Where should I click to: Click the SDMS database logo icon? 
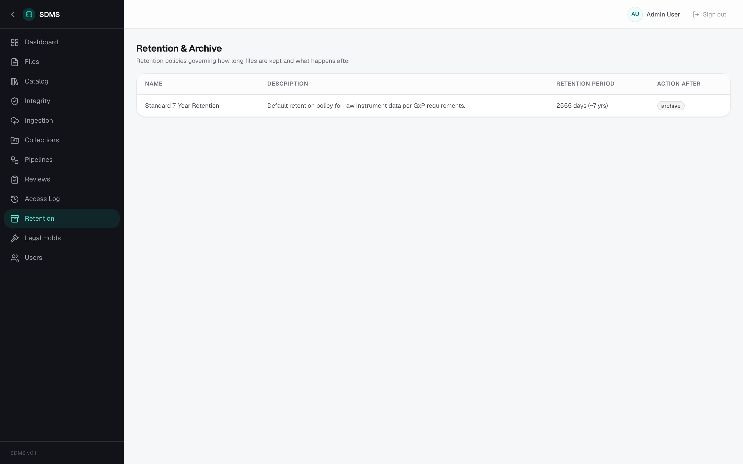29,14
